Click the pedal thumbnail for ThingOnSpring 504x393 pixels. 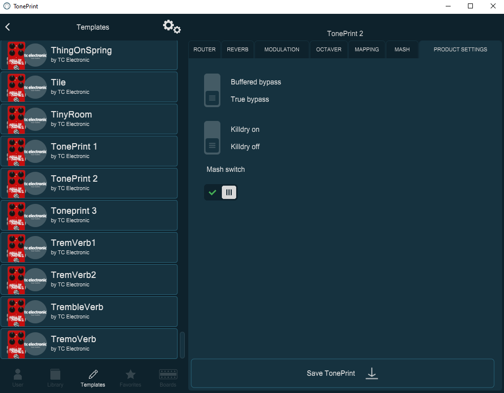[x=16, y=55]
